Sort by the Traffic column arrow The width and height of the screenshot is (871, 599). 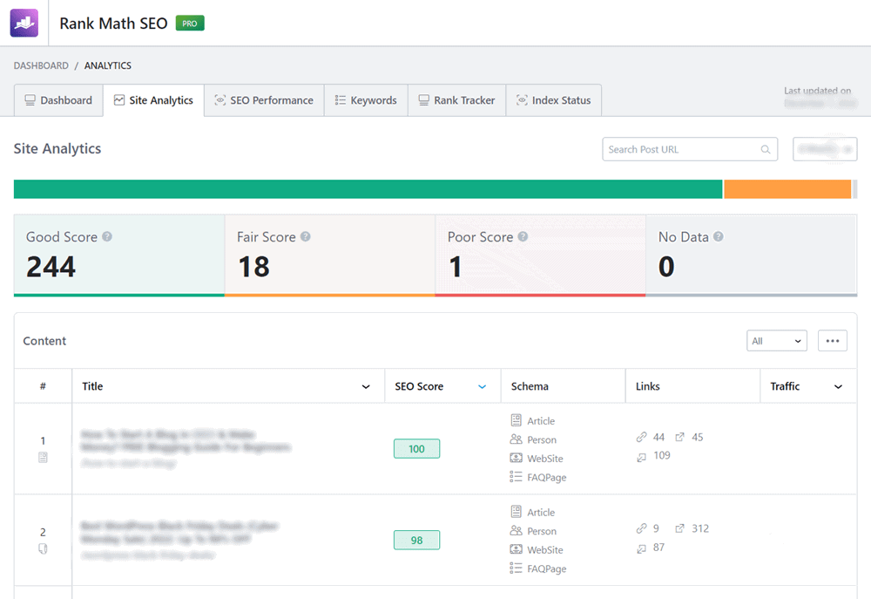tap(838, 386)
